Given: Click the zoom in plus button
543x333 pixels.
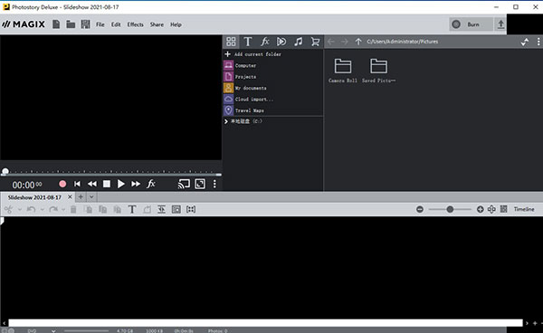Looking at the screenshot, I should point(480,209).
